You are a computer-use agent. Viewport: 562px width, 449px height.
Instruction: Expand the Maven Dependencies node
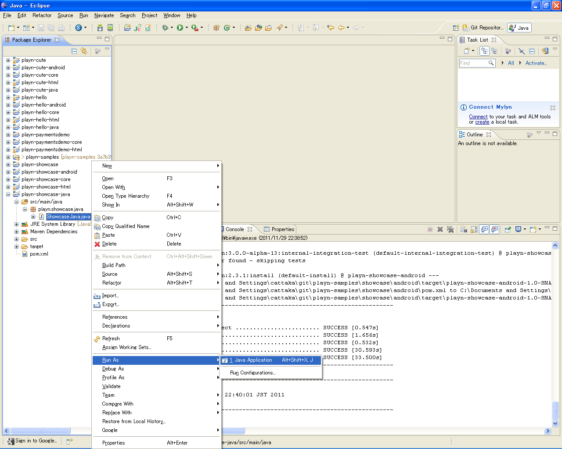tap(16, 232)
